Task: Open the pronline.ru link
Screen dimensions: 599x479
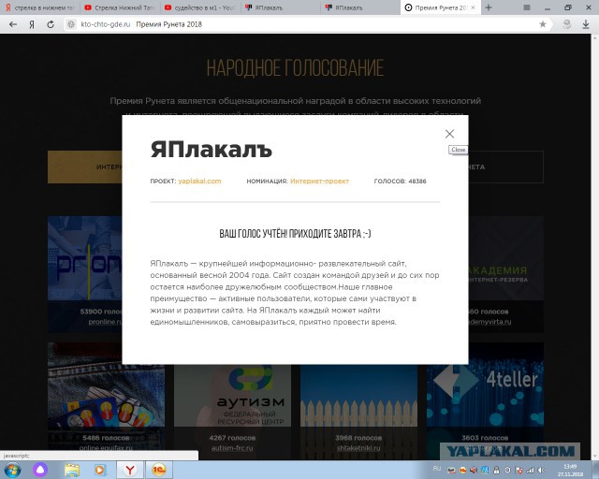Action: (x=105, y=322)
